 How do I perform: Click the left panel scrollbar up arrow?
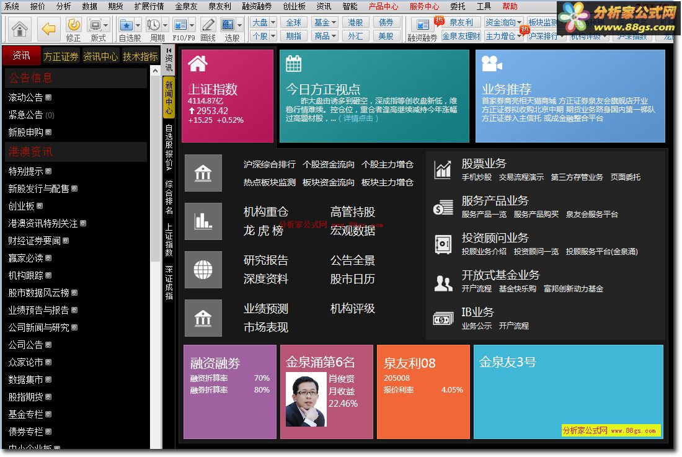coord(155,71)
